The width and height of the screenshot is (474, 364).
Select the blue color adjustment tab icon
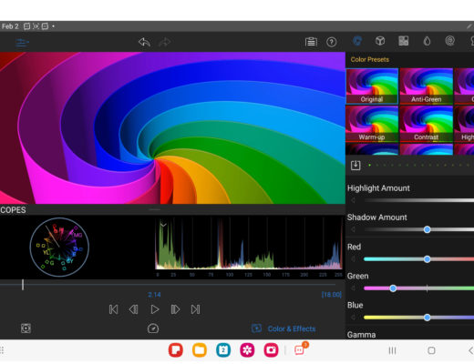coord(357,41)
